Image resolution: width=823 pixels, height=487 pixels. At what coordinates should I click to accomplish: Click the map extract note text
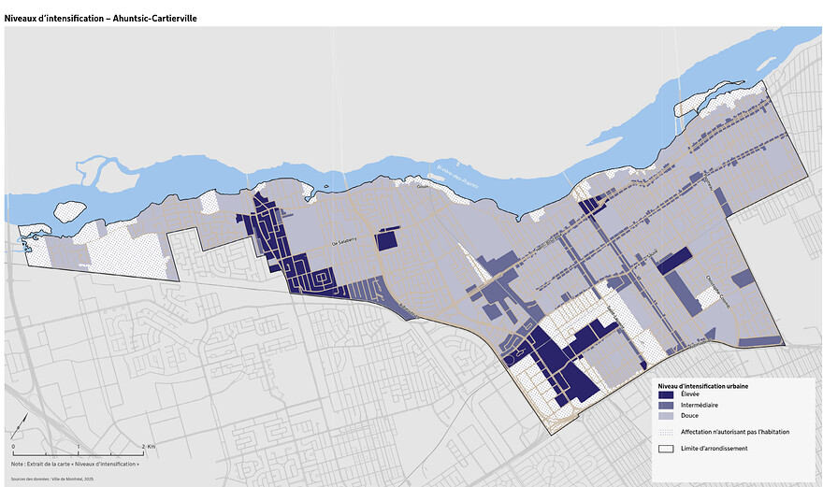pyautogui.click(x=77, y=464)
